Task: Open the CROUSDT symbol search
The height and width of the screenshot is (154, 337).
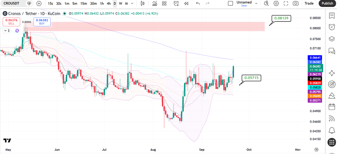Action: point(12,3)
